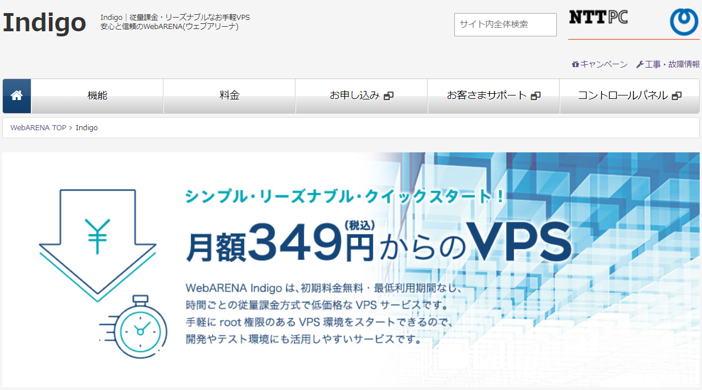Click the Indigo site title logo
The image size is (702, 390).
[x=44, y=23]
